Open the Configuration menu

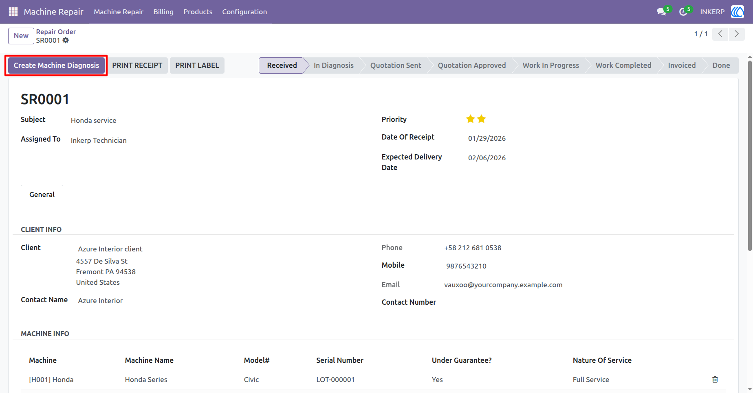(244, 12)
